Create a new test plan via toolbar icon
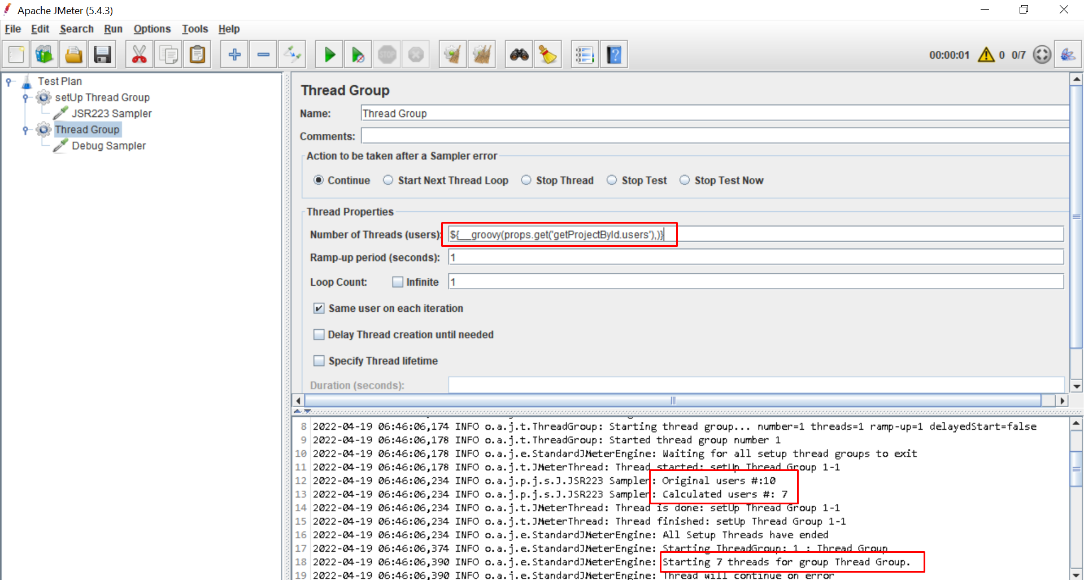This screenshot has width=1084, height=580. tap(16, 55)
